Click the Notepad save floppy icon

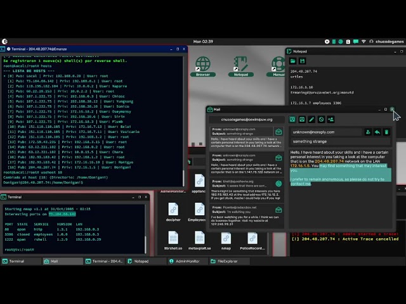coord(302,61)
